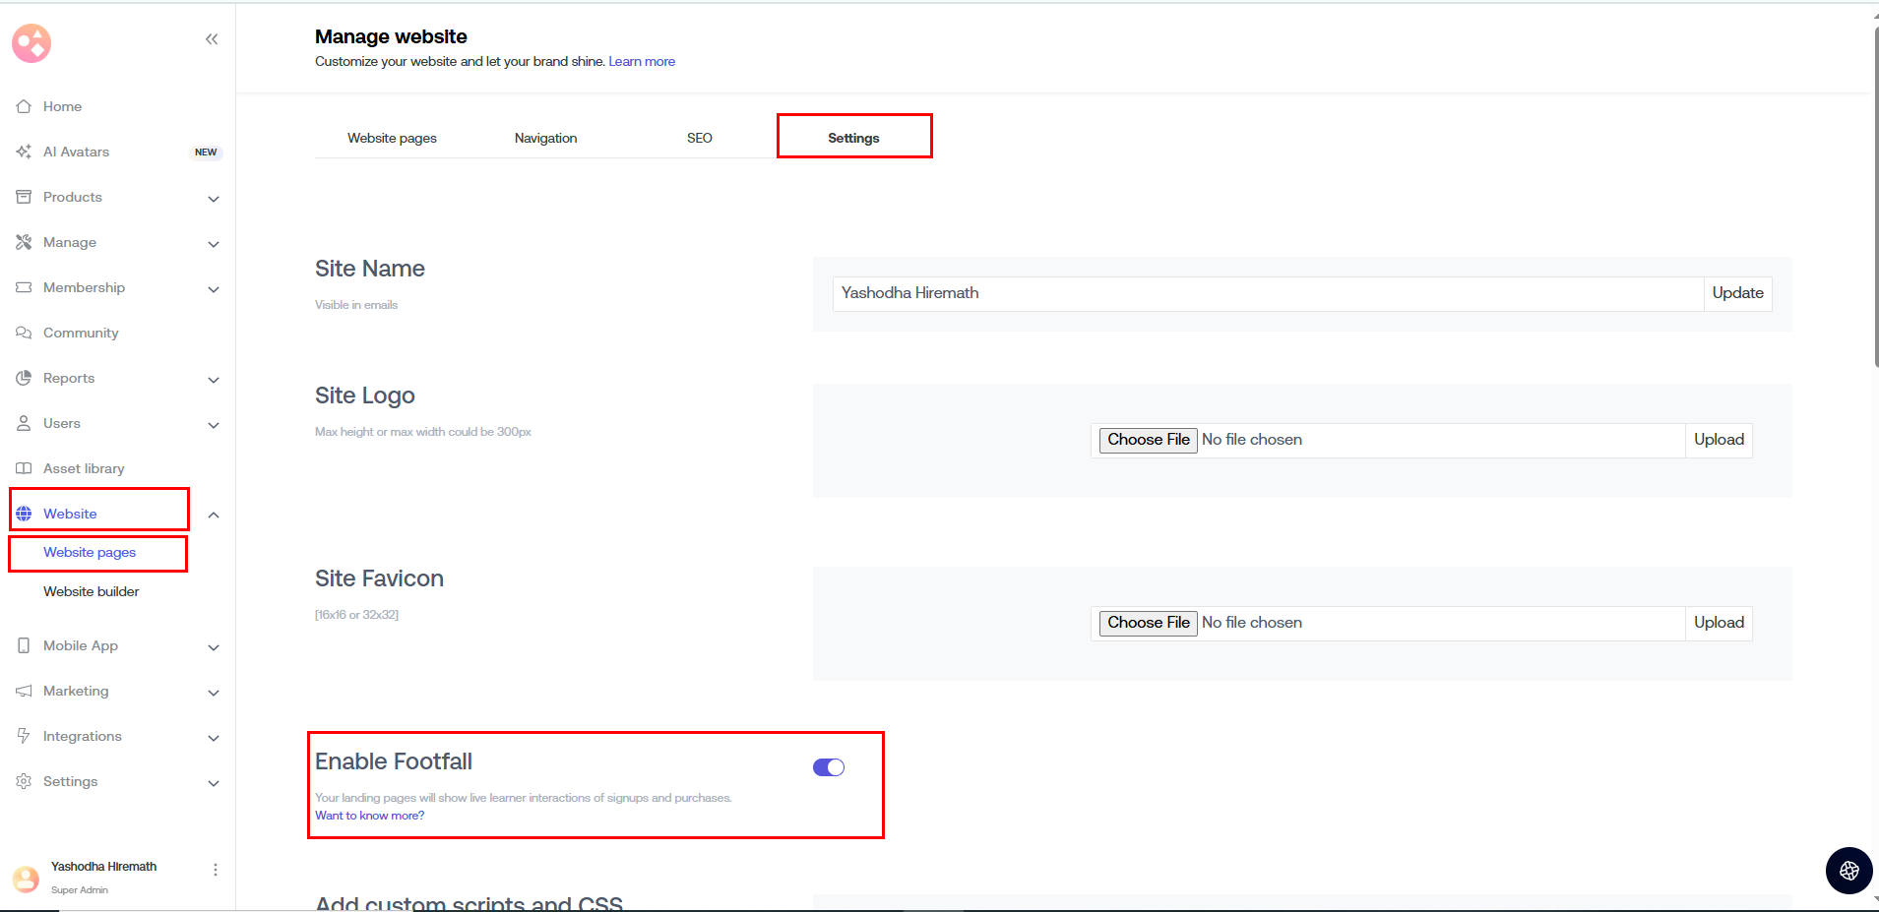
Task: Open Asset library book icon
Action: click(24, 468)
